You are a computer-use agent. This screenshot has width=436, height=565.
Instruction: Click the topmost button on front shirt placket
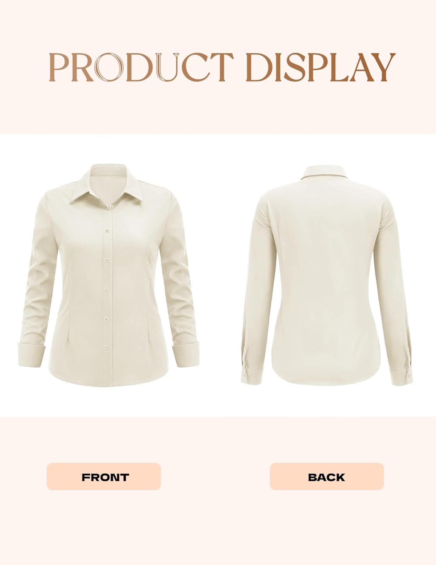pos(112,206)
